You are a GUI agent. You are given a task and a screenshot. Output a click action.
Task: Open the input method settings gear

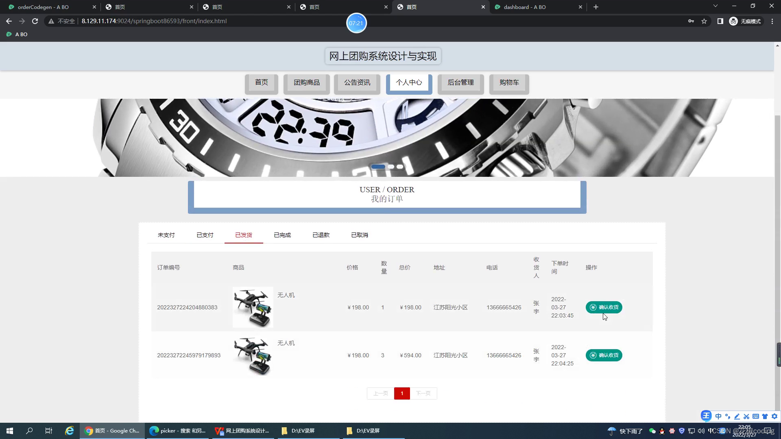774,416
